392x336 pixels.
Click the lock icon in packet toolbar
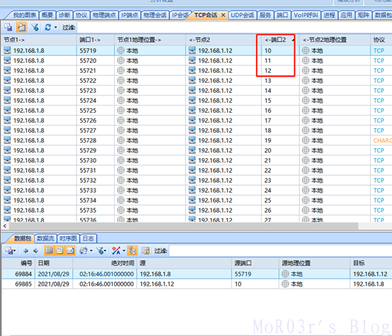145,251
